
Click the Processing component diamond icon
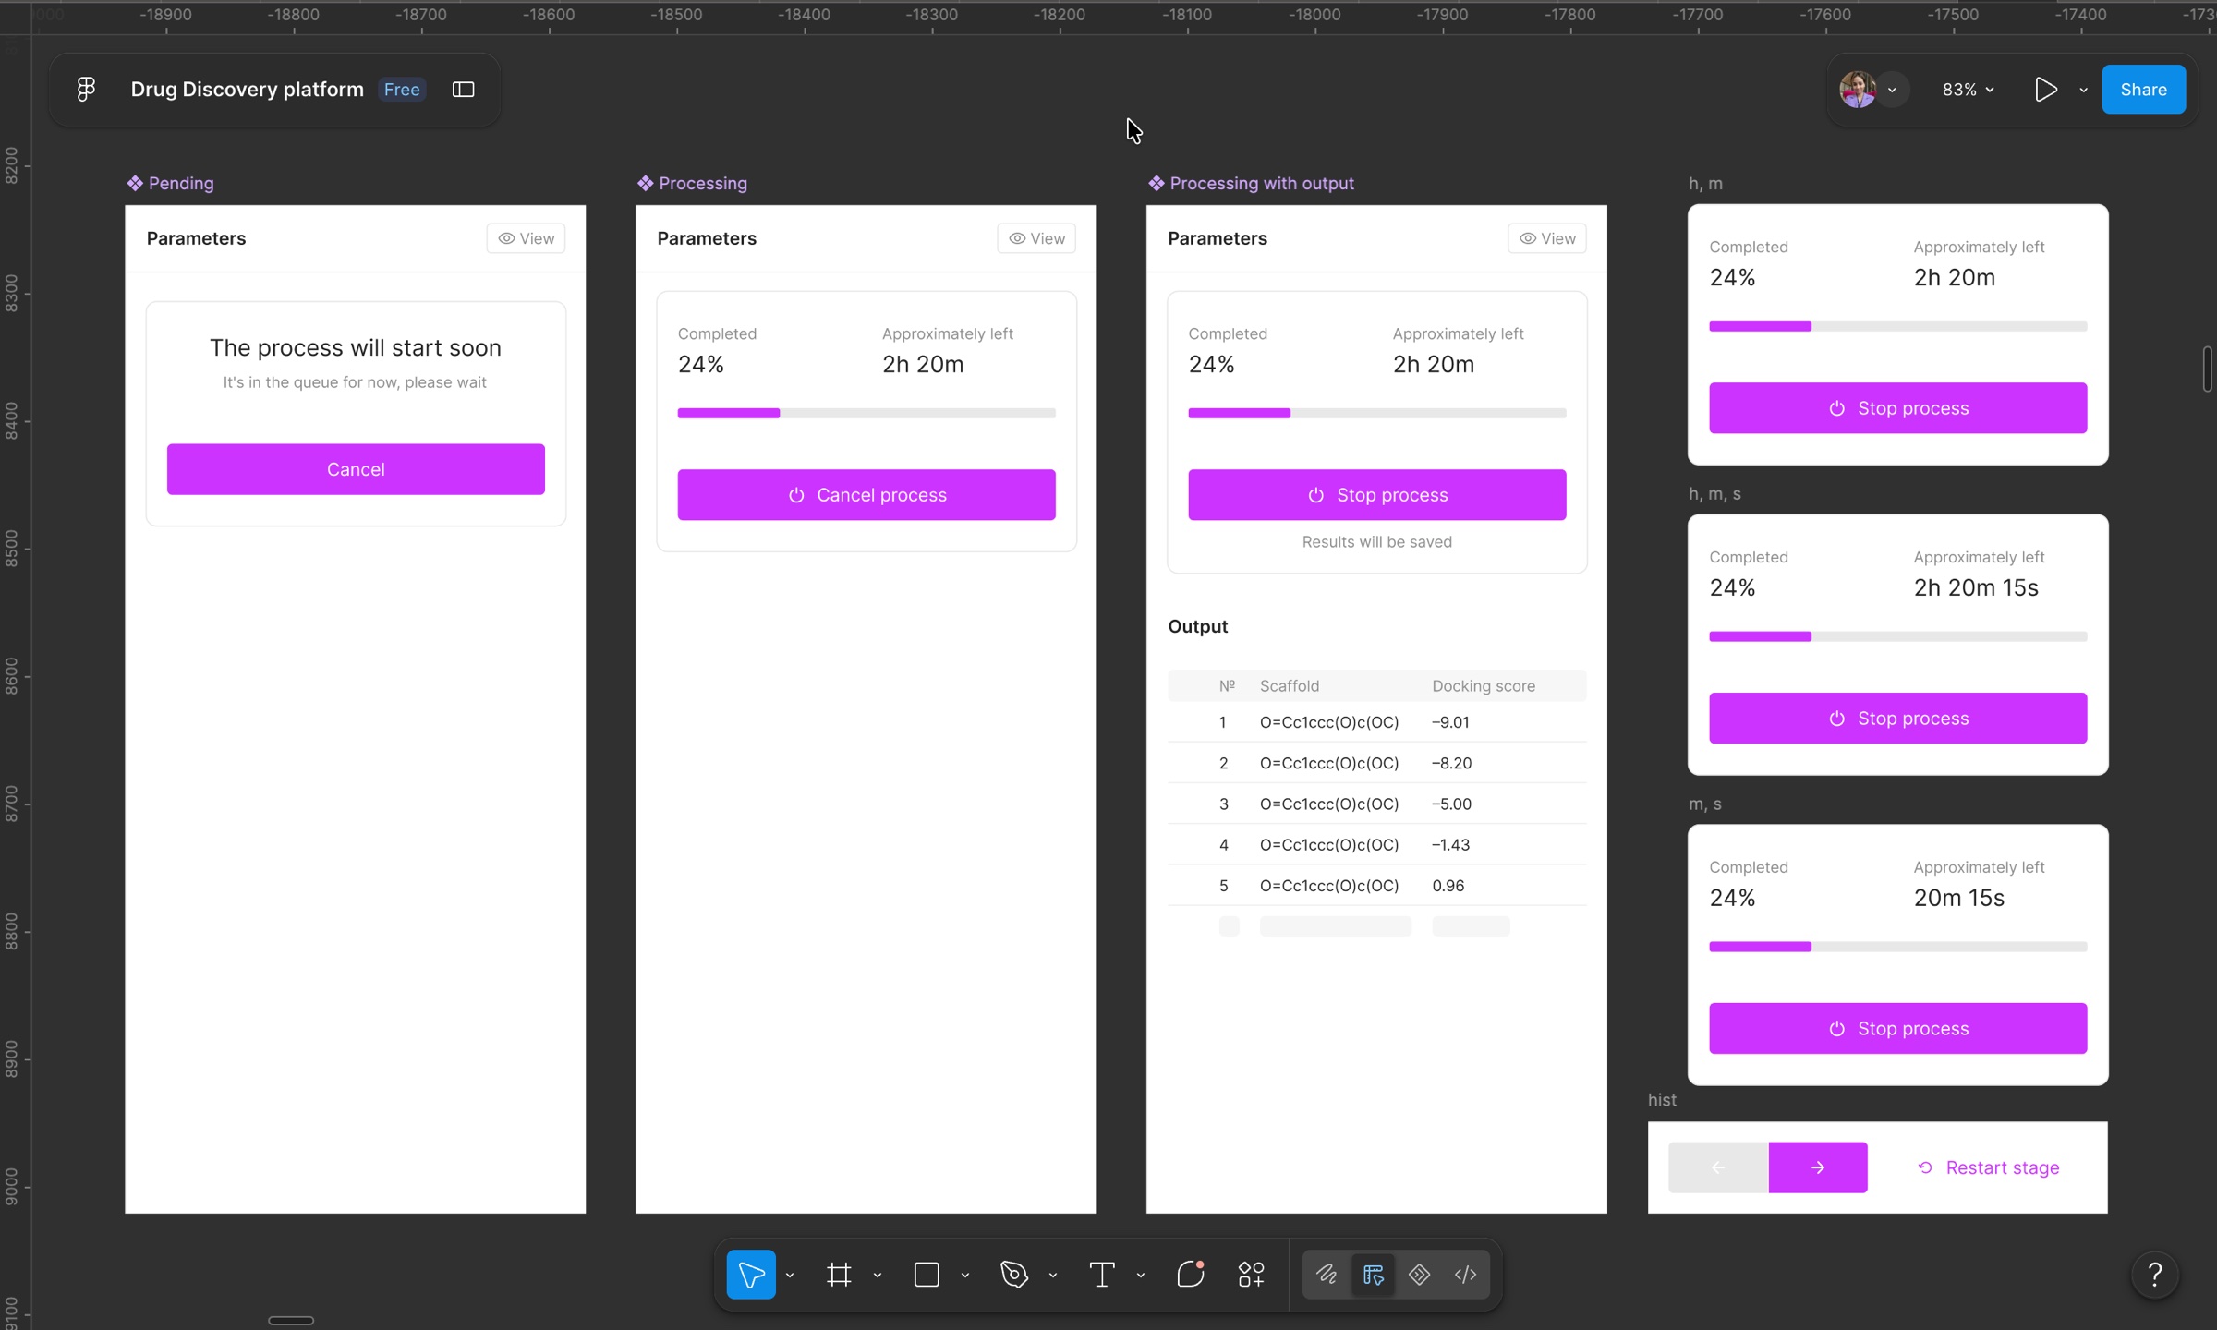(x=645, y=183)
